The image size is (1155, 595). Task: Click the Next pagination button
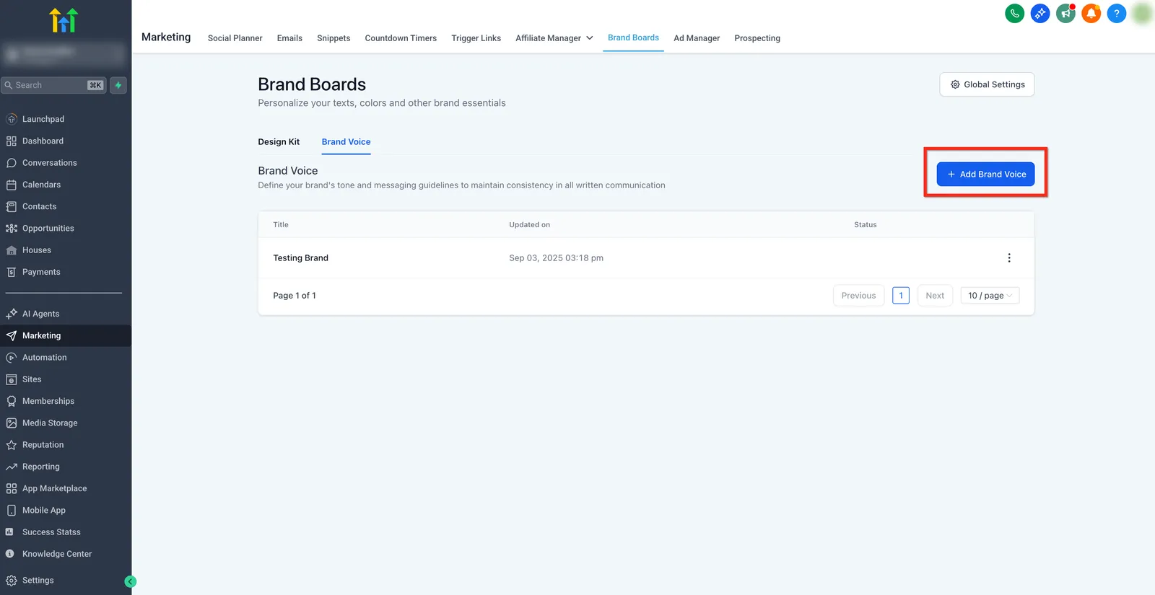coord(935,296)
